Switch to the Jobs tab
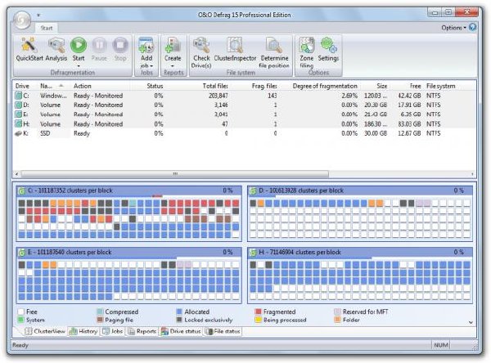The width and height of the screenshot is (491, 363). click(113, 331)
